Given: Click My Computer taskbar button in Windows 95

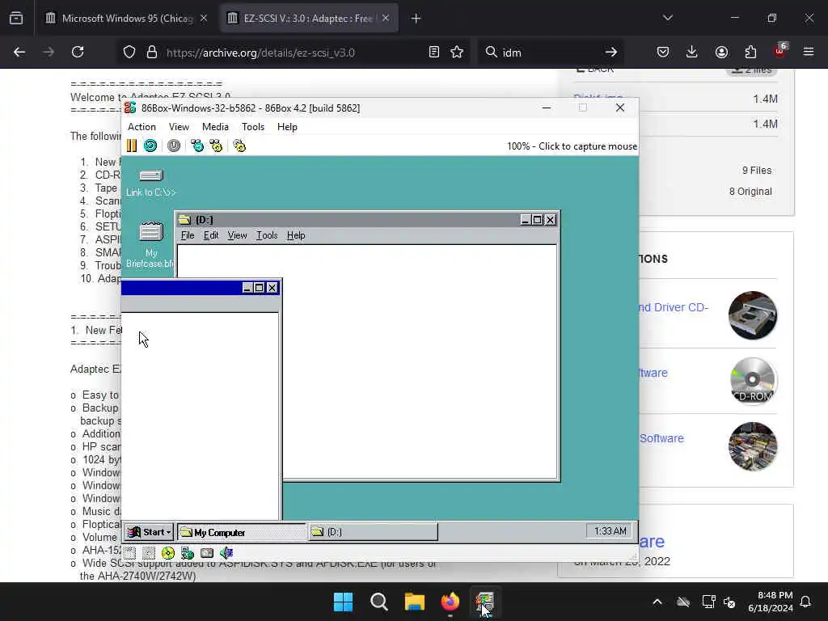Looking at the screenshot, I should point(241,532).
